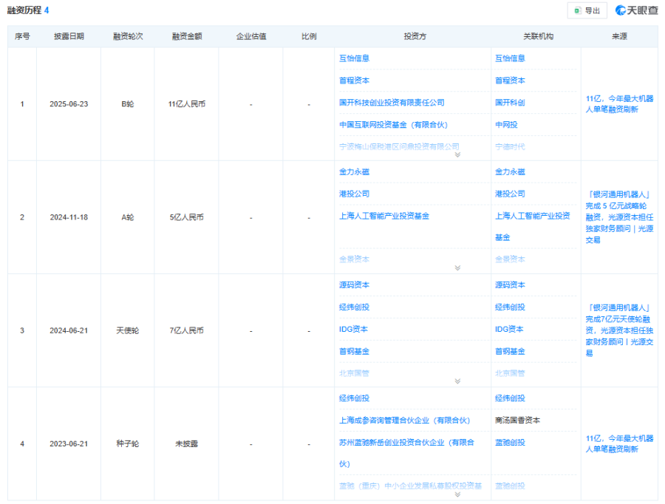Click the 导出 export button

tap(587, 10)
